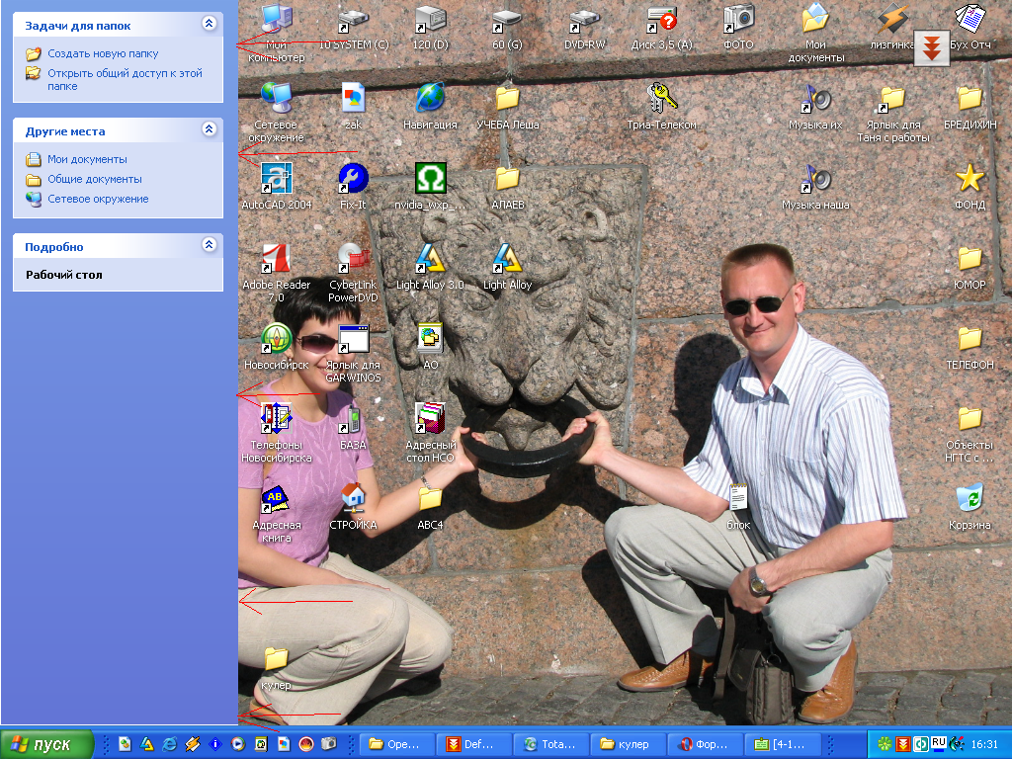
Task: Open the ФОНД star icon
Action: tap(970, 179)
